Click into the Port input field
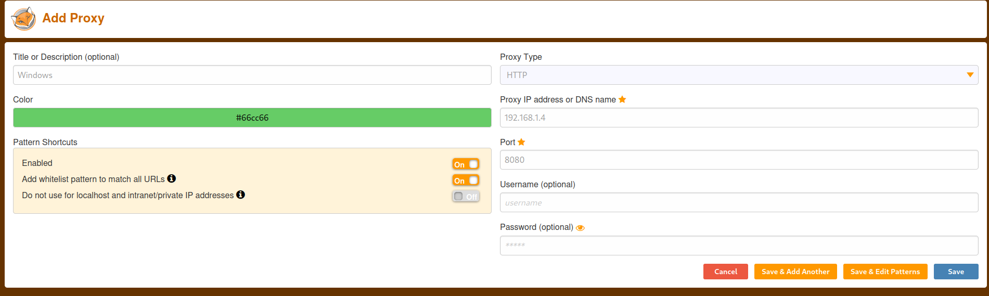 739,160
